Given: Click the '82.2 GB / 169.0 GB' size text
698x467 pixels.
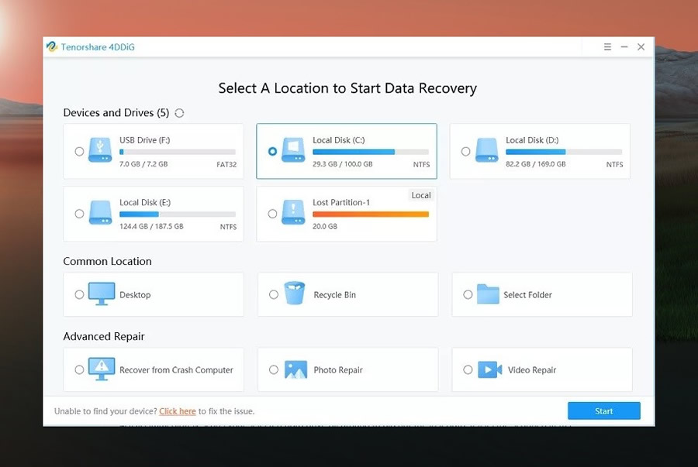Looking at the screenshot, I should point(535,164).
